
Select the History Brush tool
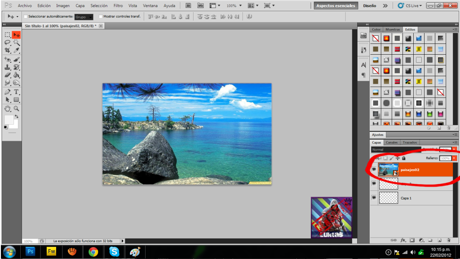pos(17,67)
